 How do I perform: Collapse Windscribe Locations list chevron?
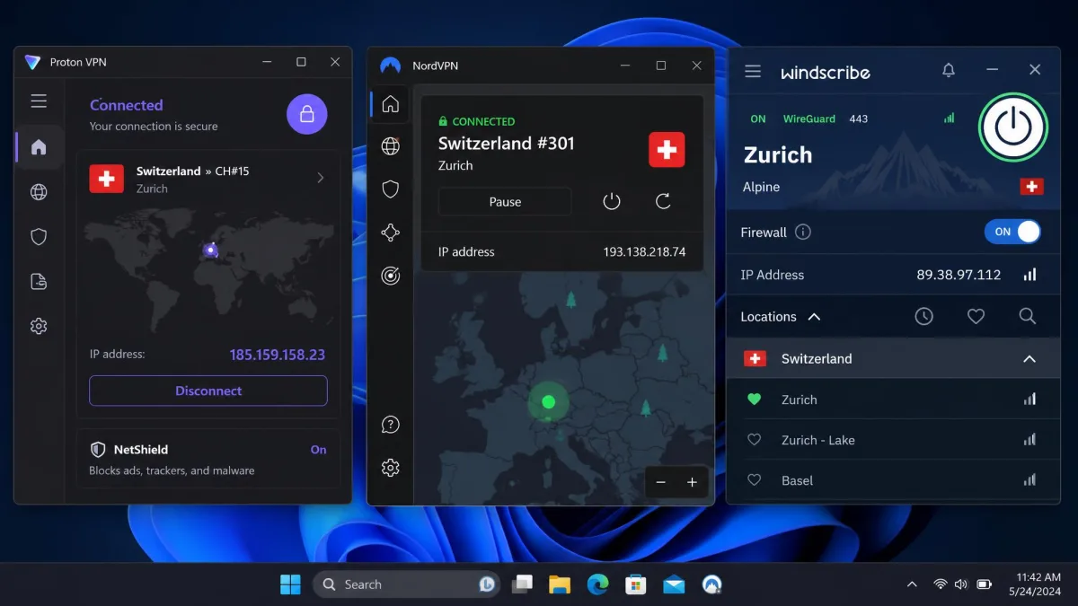coord(814,317)
